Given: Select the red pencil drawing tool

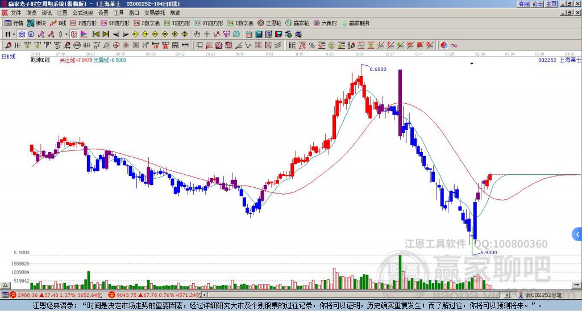Looking at the screenshot, I should tap(8, 45).
